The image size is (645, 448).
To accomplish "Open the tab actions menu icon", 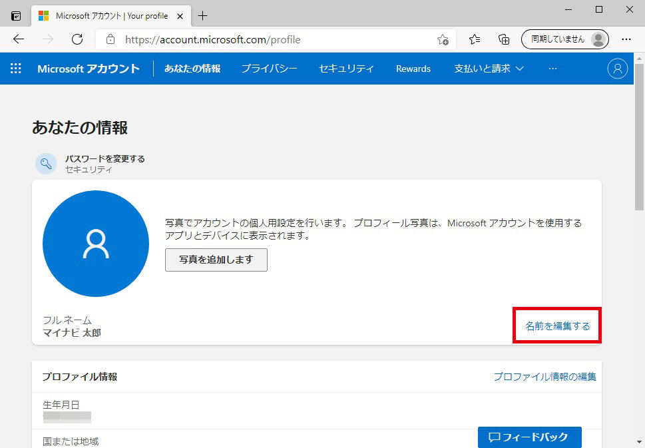I will click(x=16, y=16).
